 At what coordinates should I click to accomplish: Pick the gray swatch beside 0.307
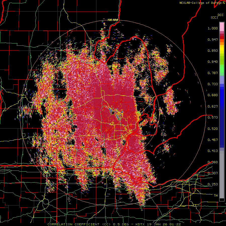pyautogui.click(x=222, y=175)
